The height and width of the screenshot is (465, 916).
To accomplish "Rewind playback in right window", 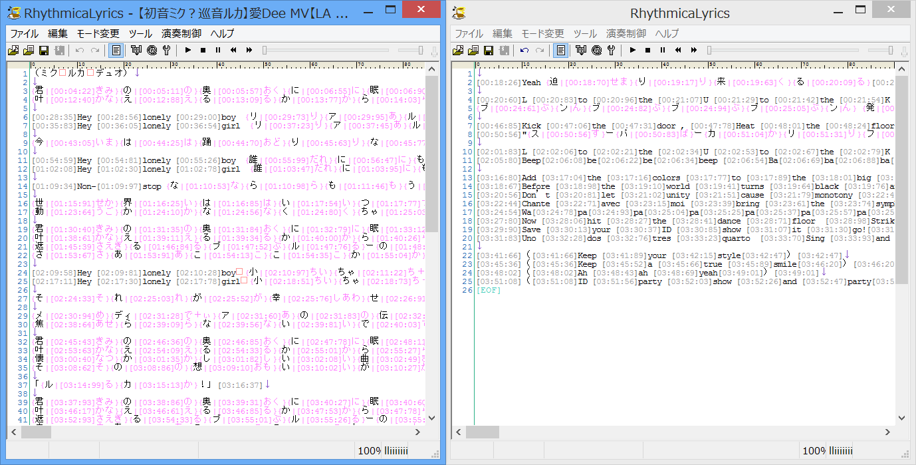I will tap(678, 50).
